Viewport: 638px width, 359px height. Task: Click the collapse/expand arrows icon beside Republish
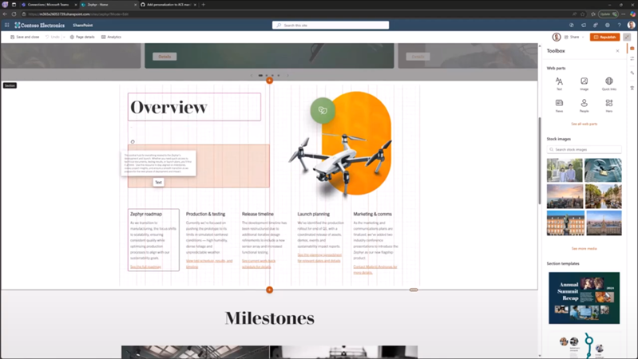[x=627, y=37]
